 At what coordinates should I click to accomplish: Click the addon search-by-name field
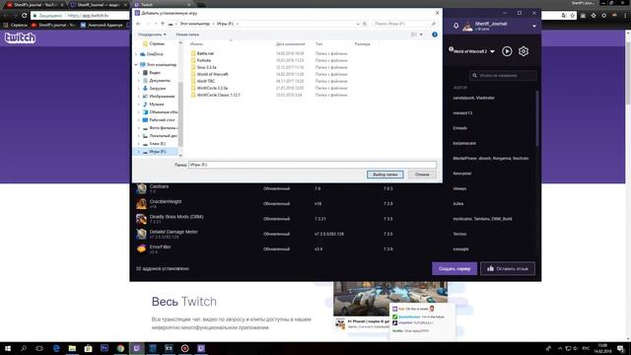pyautogui.click(x=503, y=75)
